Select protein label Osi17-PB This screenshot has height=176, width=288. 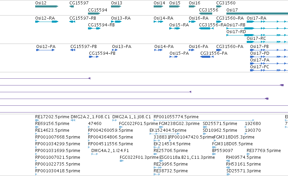(259, 47)
